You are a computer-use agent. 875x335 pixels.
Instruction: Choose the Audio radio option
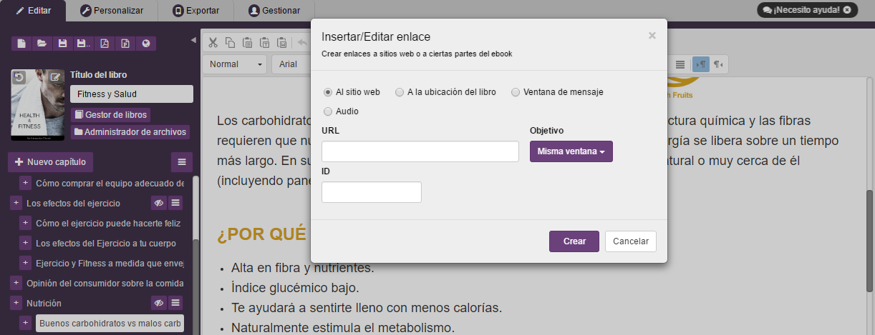[328, 111]
